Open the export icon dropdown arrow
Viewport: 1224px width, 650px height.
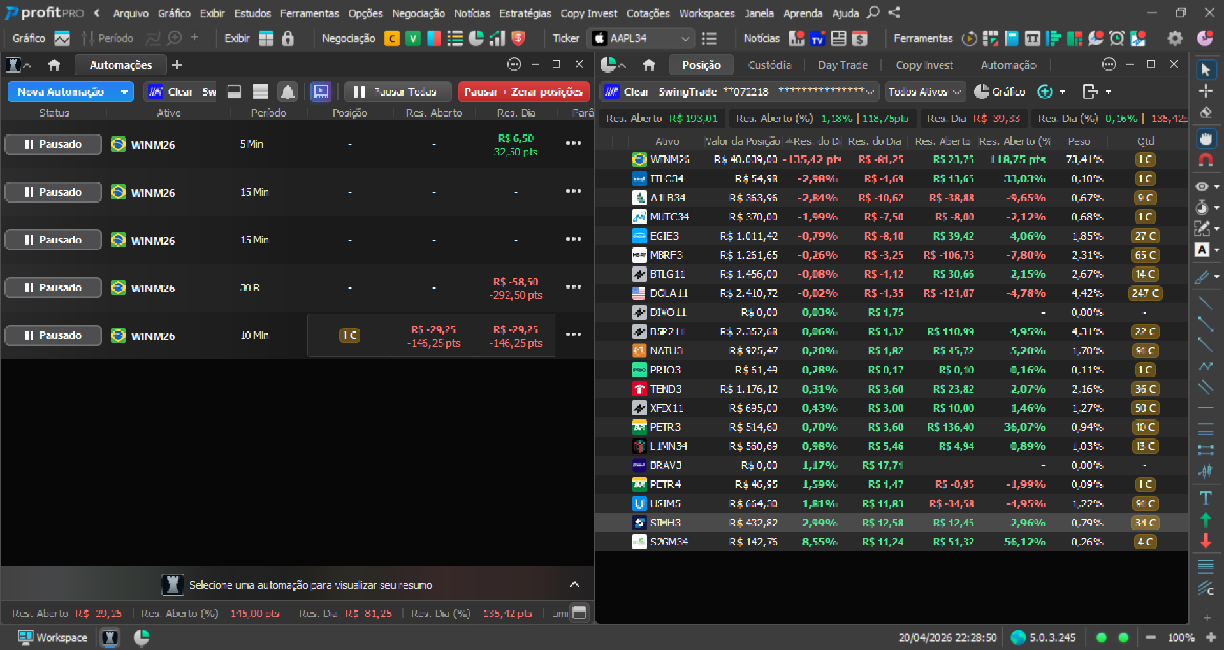click(1109, 92)
